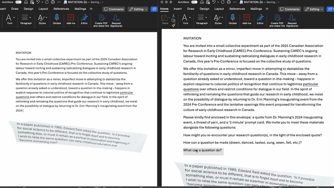Open Mailings tab in left window
The height and width of the screenshot is (188, 334).
[80, 9]
